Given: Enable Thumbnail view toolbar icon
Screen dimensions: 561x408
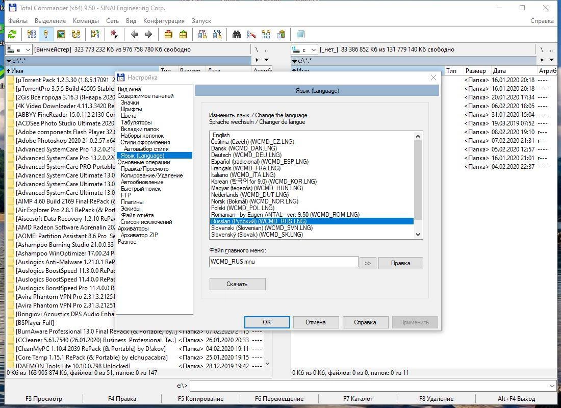Looking at the screenshot, I should 61,34.
